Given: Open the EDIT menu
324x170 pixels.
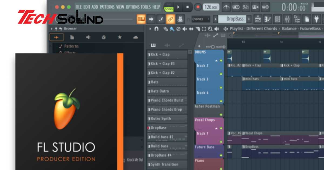Looking at the screenshot, I should click(x=87, y=7).
